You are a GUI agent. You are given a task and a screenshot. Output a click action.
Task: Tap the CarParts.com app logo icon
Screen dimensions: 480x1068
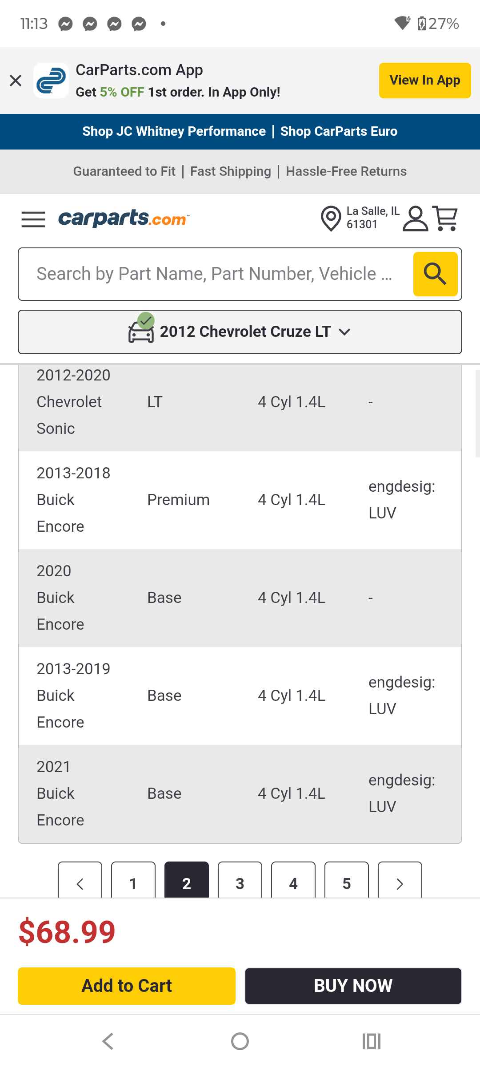(51, 81)
